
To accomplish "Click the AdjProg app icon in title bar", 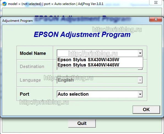I will pos(4,4).
